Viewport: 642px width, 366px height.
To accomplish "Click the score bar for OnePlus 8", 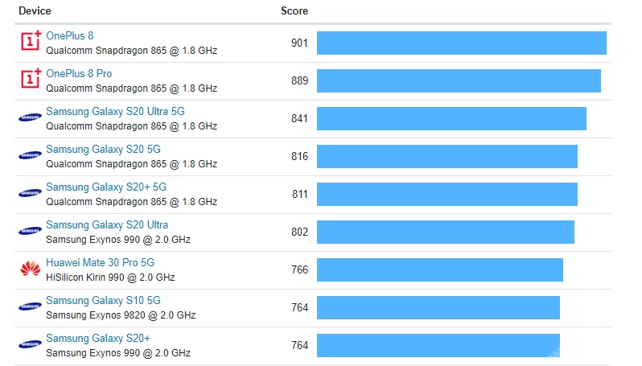I will point(461,43).
